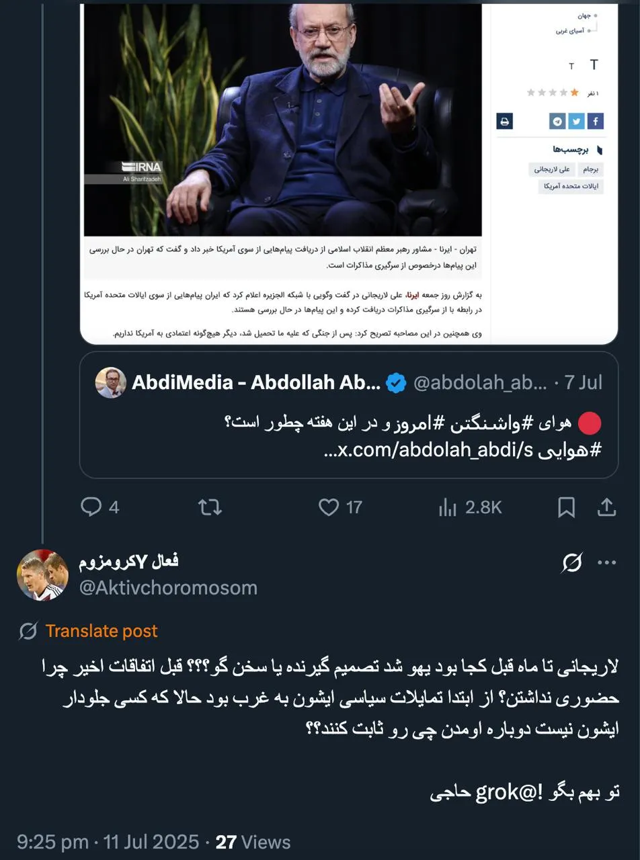Click the share-upload icon on the tweet
The image size is (640, 860).
(606, 508)
